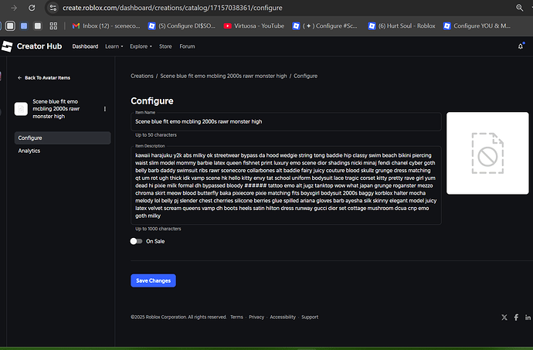Open the Privacy footer link
Image resolution: width=533 pixels, height=350 pixels.
point(256,317)
